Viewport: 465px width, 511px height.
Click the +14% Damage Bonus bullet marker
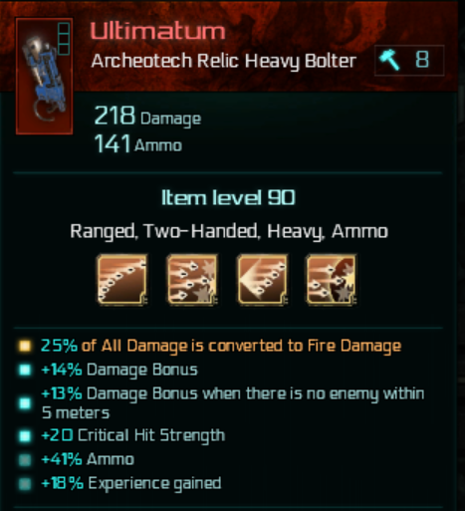(x=25, y=370)
